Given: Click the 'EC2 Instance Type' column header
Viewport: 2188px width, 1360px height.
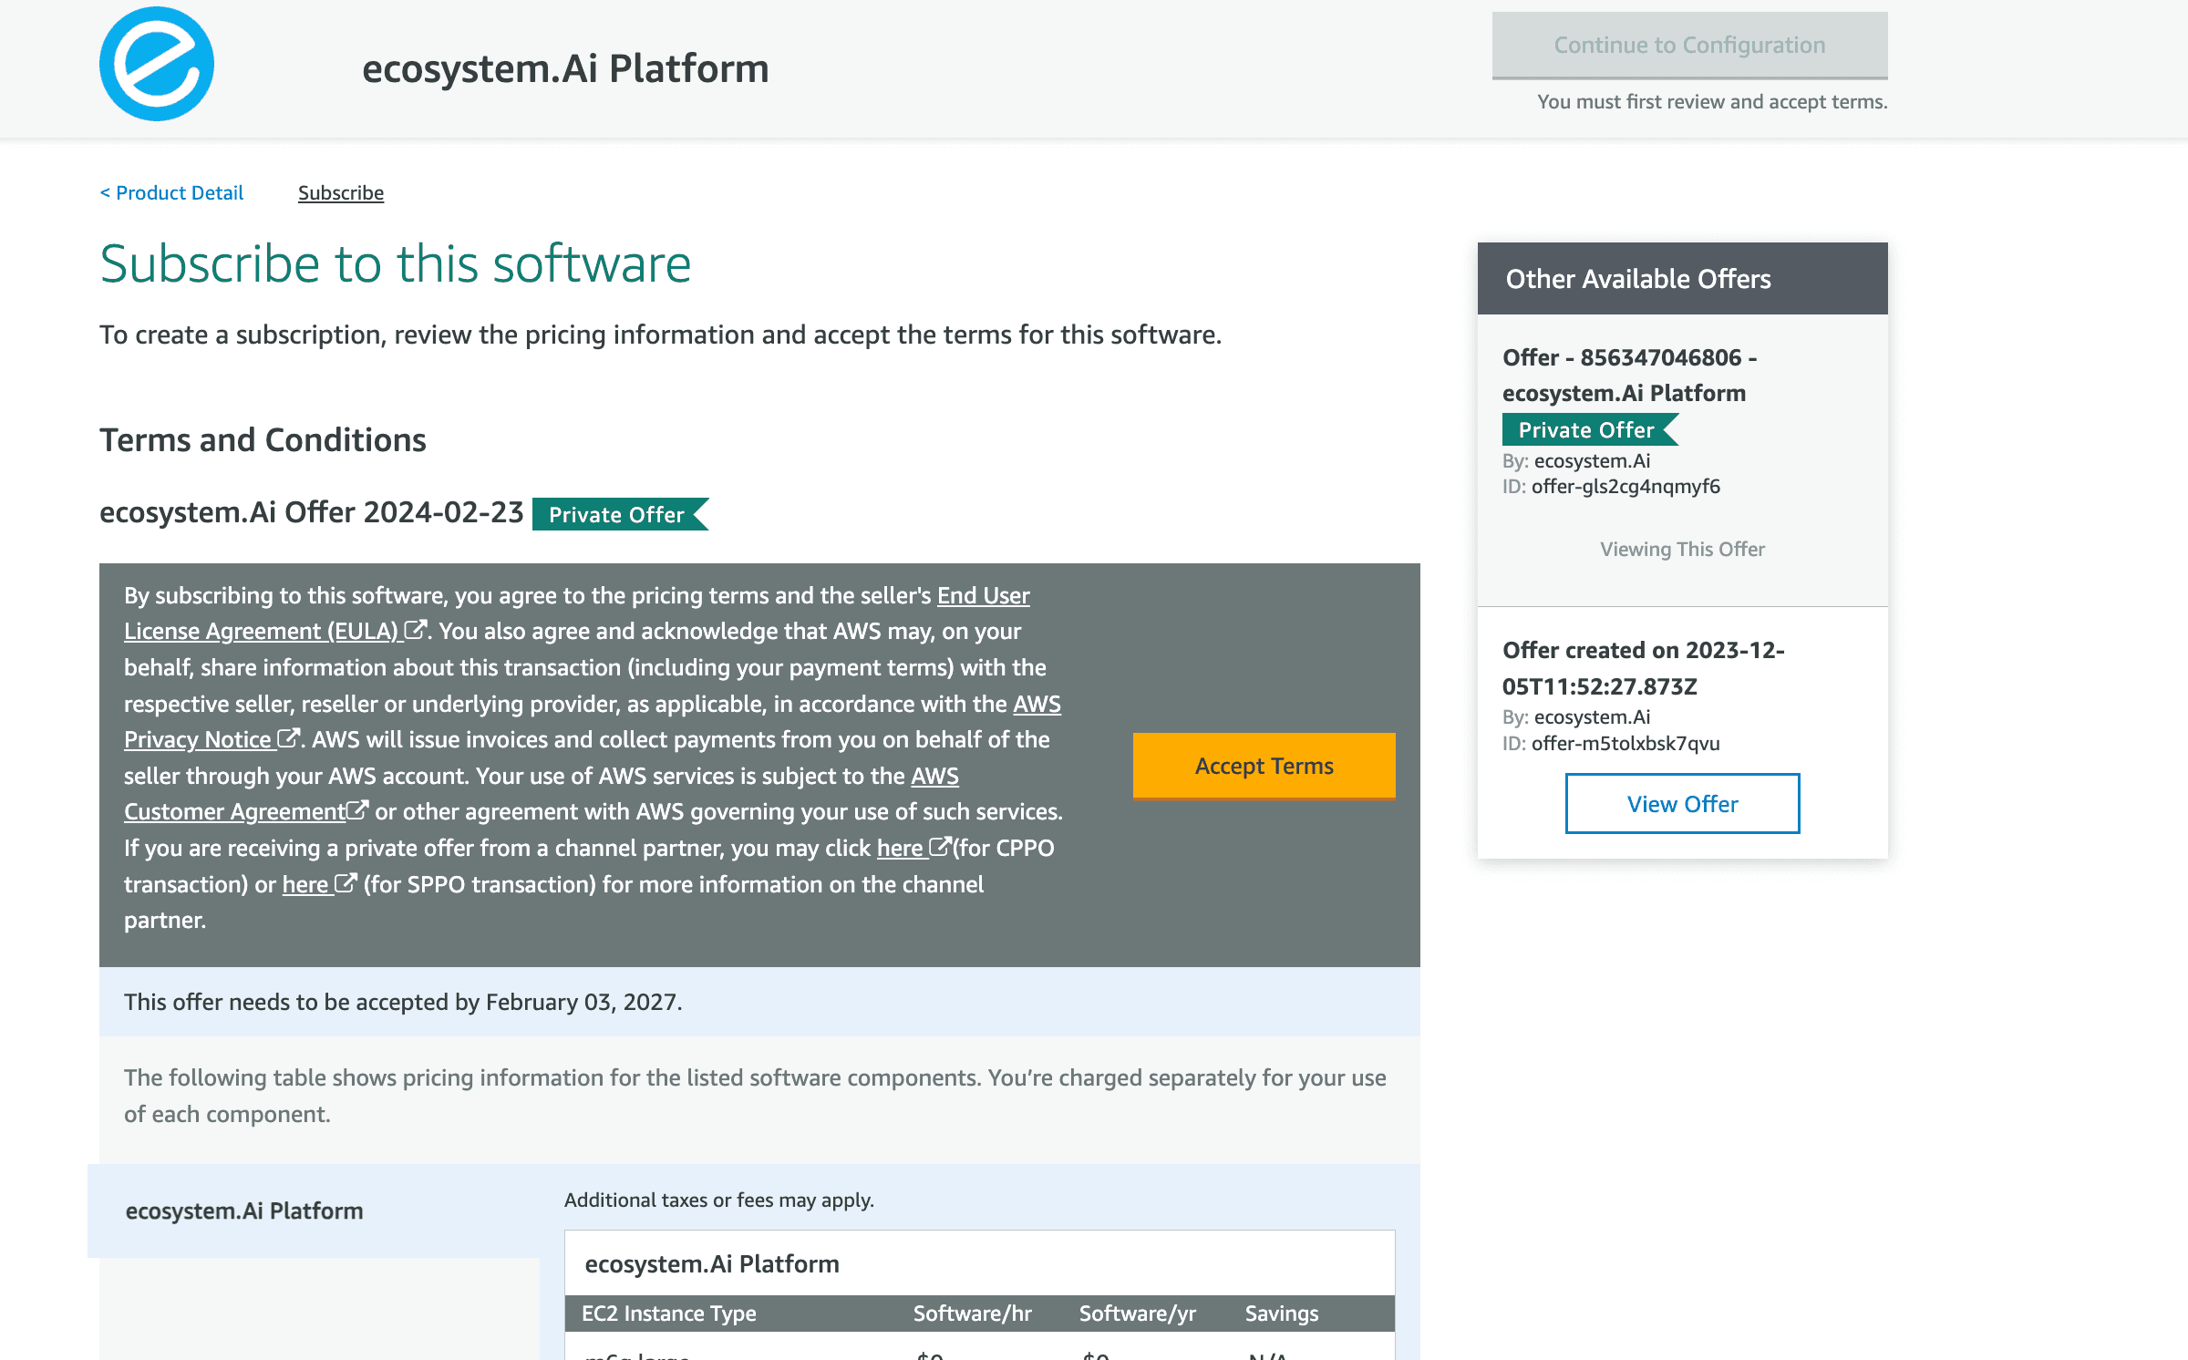Looking at the screenshot, I should click(669, 1314).
